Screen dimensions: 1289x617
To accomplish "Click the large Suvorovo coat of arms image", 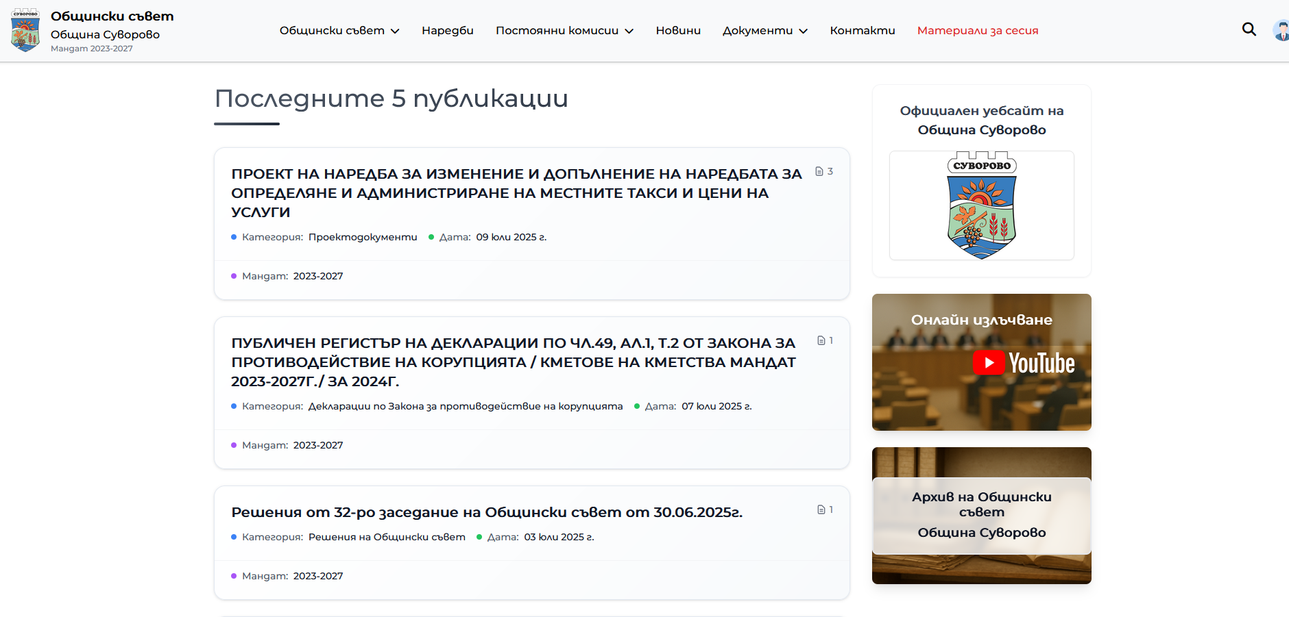I will [982, 205].
